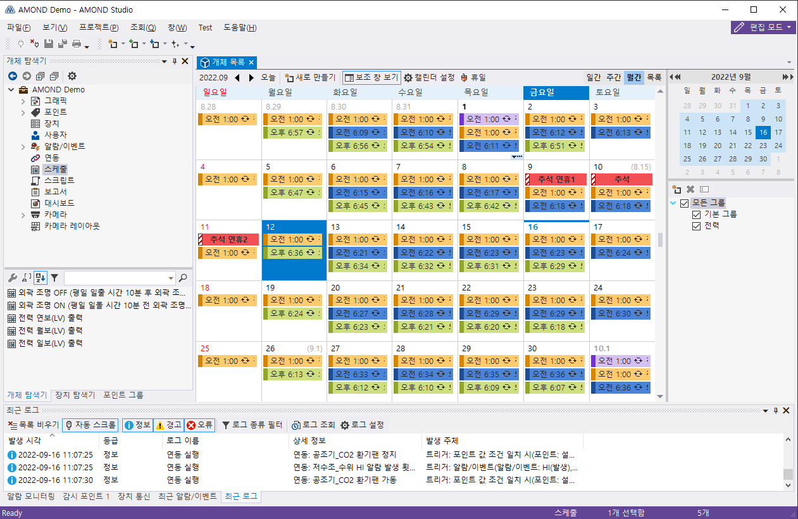Toggle the 기본 그룹 checkbox
Image resolution: width=798 pixels, height=519 pixels.
pyautogui.click(x=697, y=215)
